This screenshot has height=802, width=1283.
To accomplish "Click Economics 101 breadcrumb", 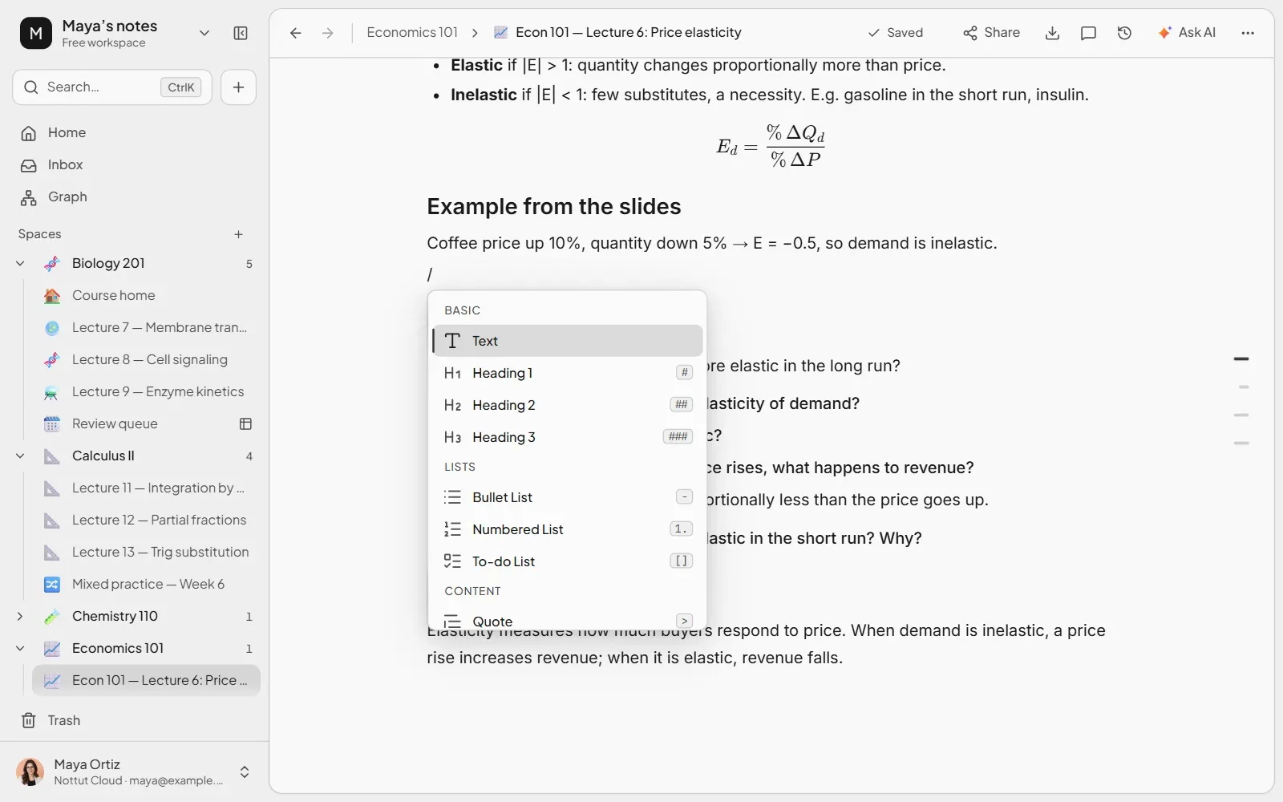I will tap(412, 33).
